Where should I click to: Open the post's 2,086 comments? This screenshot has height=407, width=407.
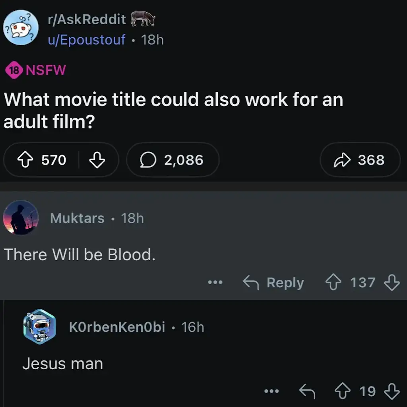point(172,160)
